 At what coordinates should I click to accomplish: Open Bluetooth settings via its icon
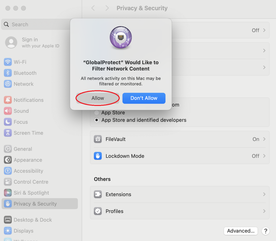coord(8,73)
